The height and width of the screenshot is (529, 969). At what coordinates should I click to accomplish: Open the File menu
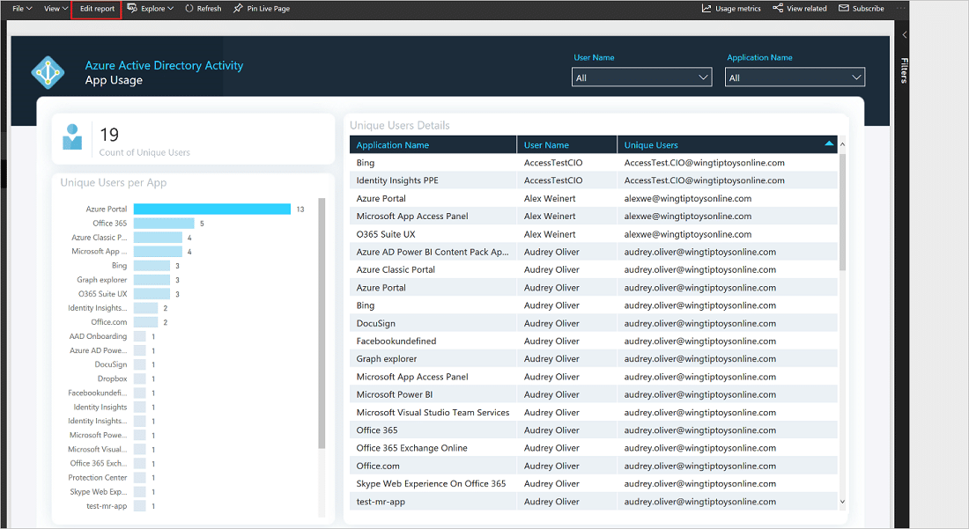coord(22,9)
